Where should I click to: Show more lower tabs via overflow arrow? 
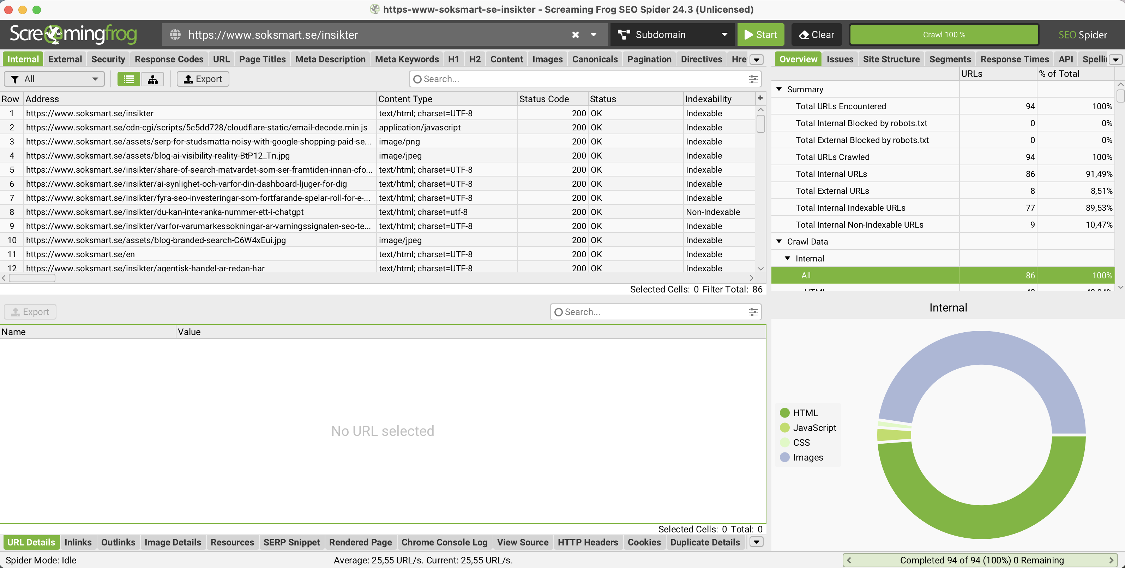click(x=757, y=542)
